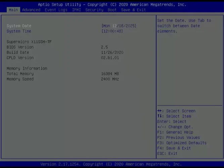
Task: Click the Set the Date help text
Action: tap(184, 26)
